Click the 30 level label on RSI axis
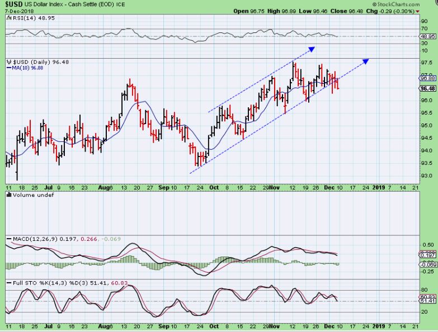Screen dimensions: 438x332 tap(425, 43)
